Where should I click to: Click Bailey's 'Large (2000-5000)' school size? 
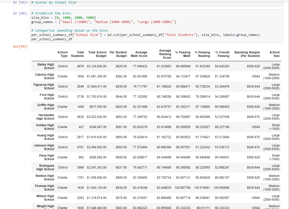point(271,66)
